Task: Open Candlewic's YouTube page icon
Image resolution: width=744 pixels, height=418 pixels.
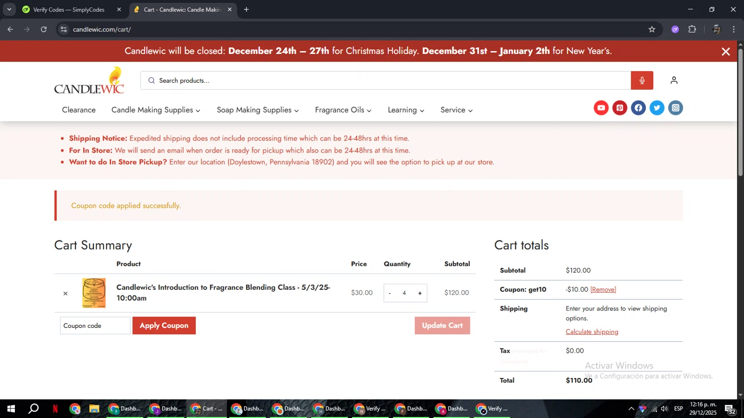Action: tap(601, 108)
